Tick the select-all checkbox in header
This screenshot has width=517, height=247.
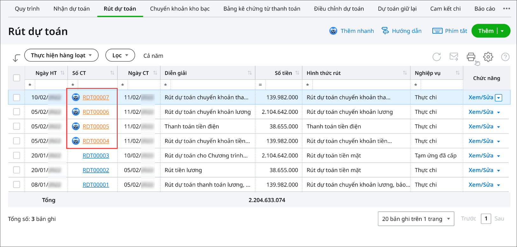point(17,78)
